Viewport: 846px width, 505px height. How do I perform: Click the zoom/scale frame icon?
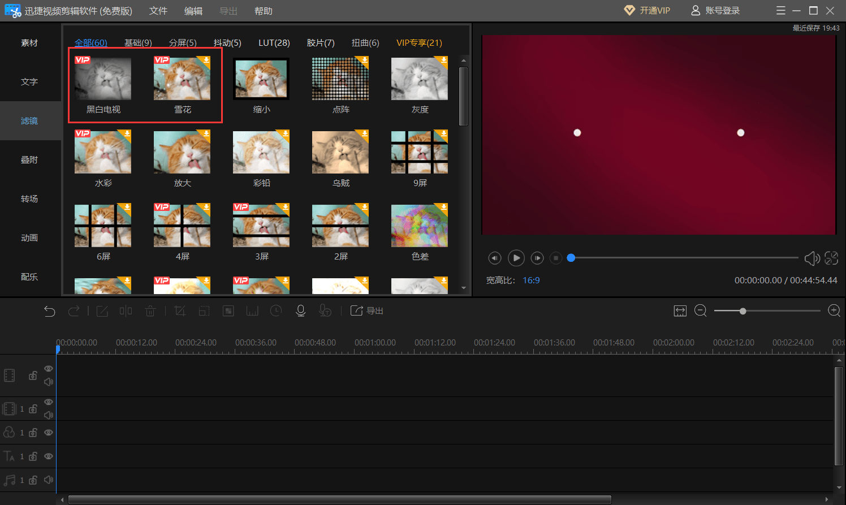(x=204, y=311)
